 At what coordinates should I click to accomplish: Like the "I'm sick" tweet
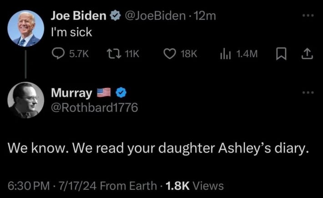(x=169, y=54)
